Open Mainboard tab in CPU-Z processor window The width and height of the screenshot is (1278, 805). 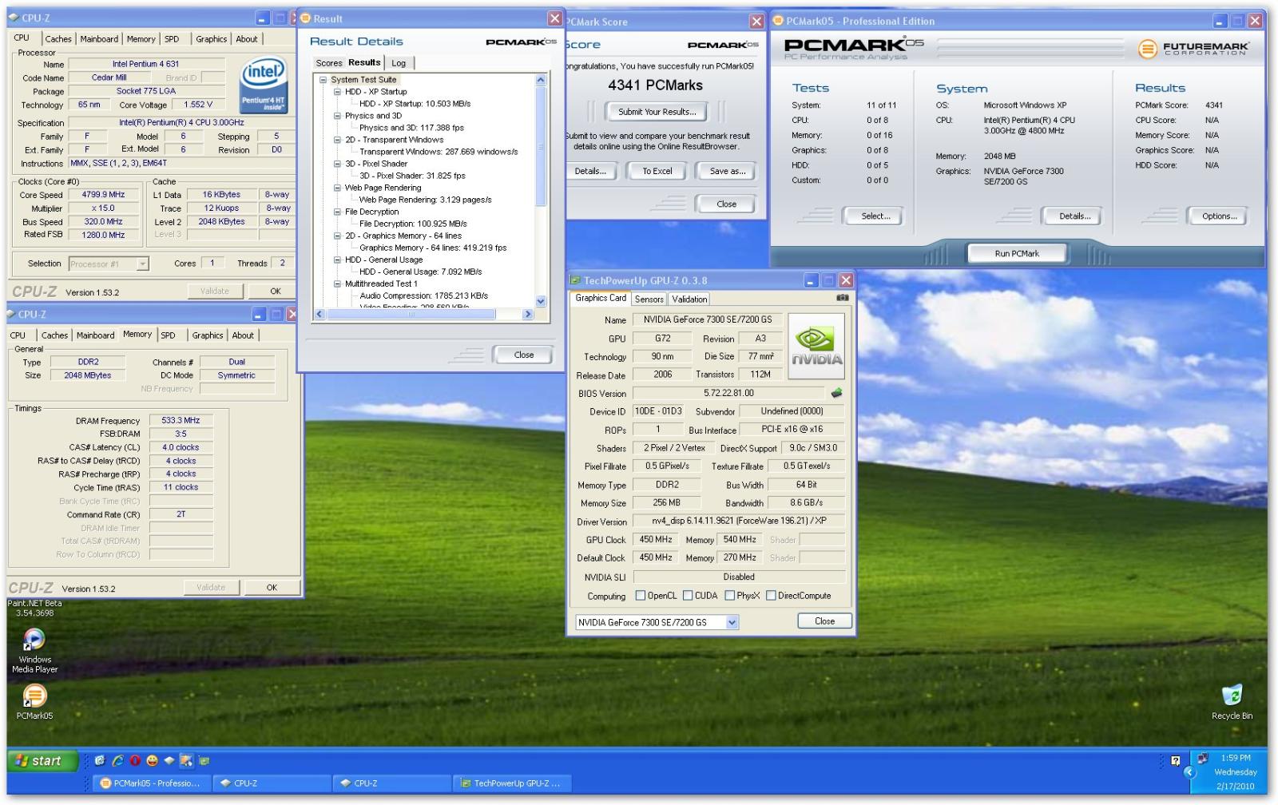[99, 39]
